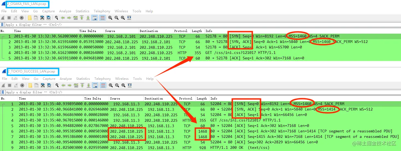Save capture file icon in TOKYO_SUCCESS_LAN window
Screen dimensions: 401x151
click(36, 85)
